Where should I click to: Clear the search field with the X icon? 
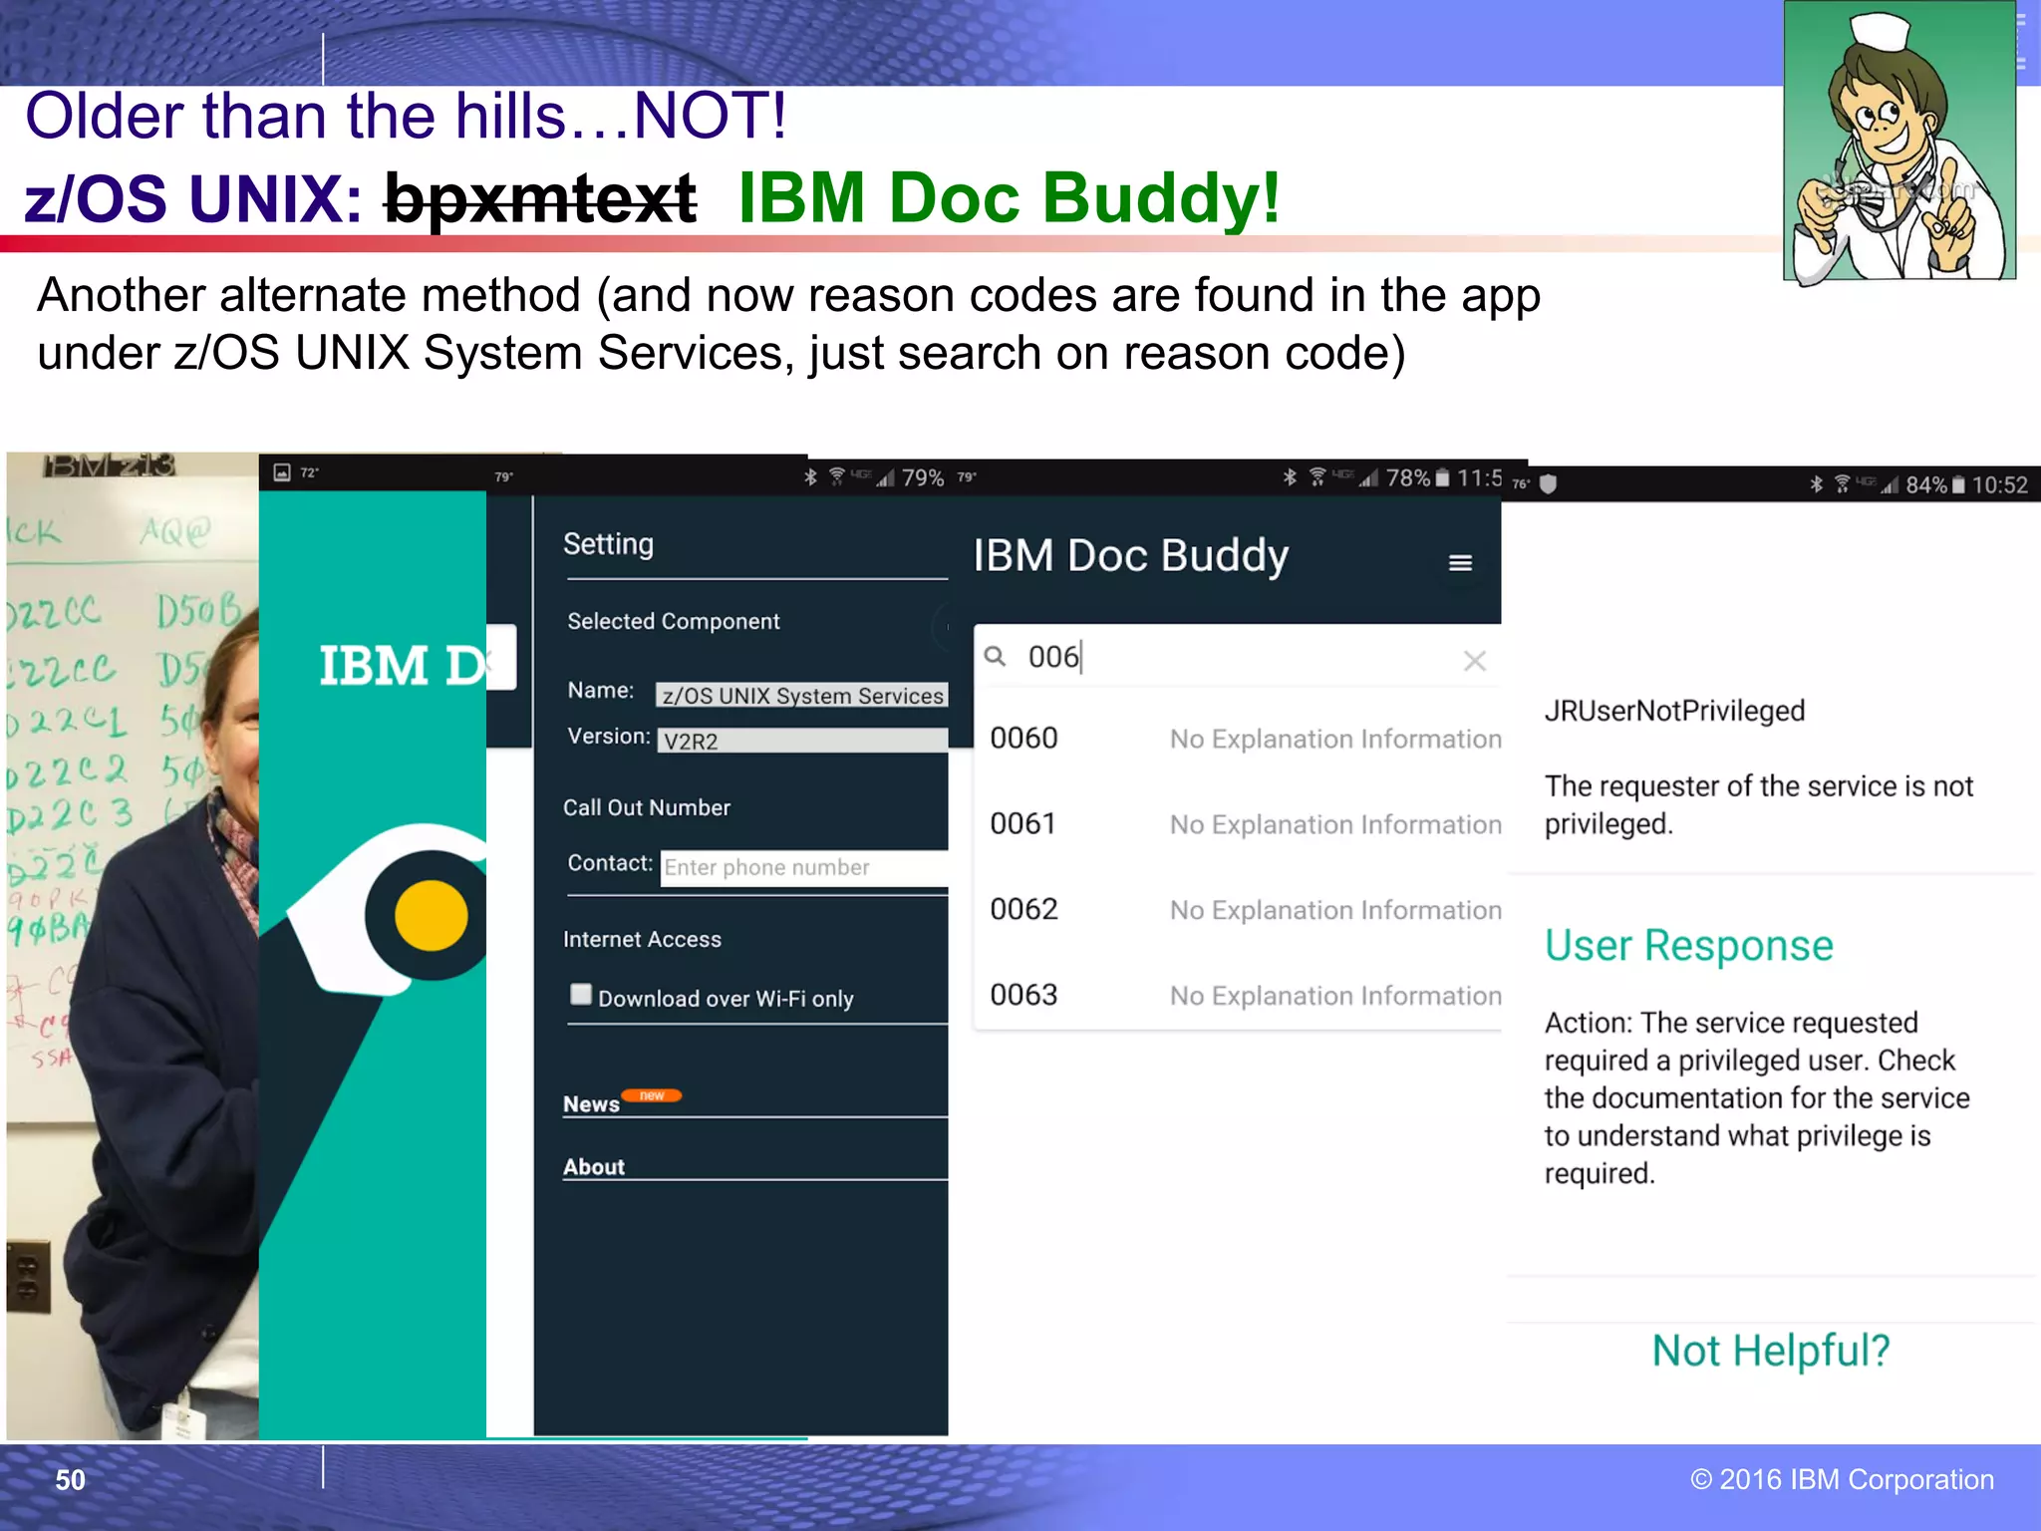tap(1475, 660)
